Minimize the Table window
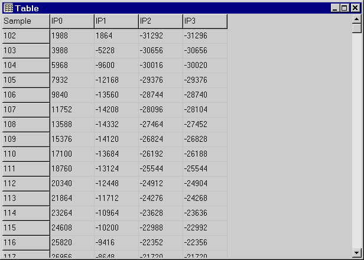This screenshot has height=260, width=364. pos(335,8)
